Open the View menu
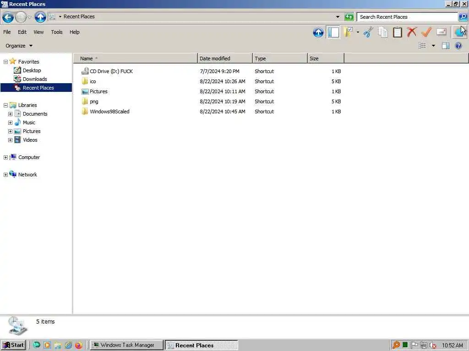The height and width of the screenshot is (351, 469). [38, 32]
